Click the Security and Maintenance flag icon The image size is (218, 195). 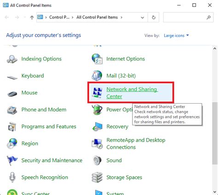12,160
